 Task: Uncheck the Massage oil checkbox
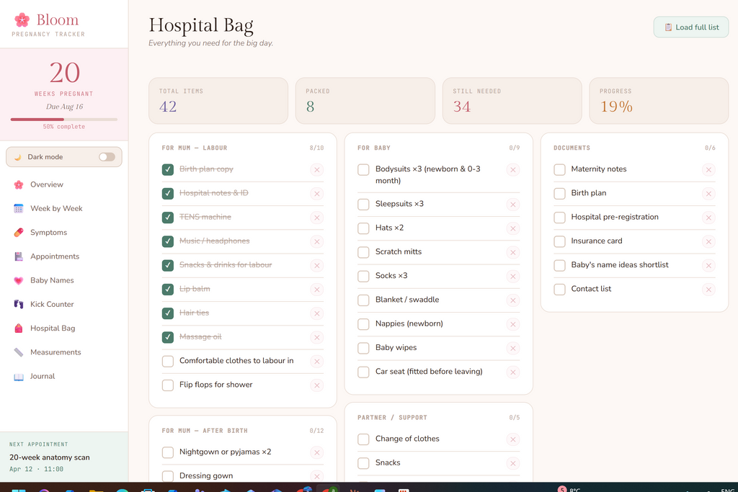tap(167, 337)
